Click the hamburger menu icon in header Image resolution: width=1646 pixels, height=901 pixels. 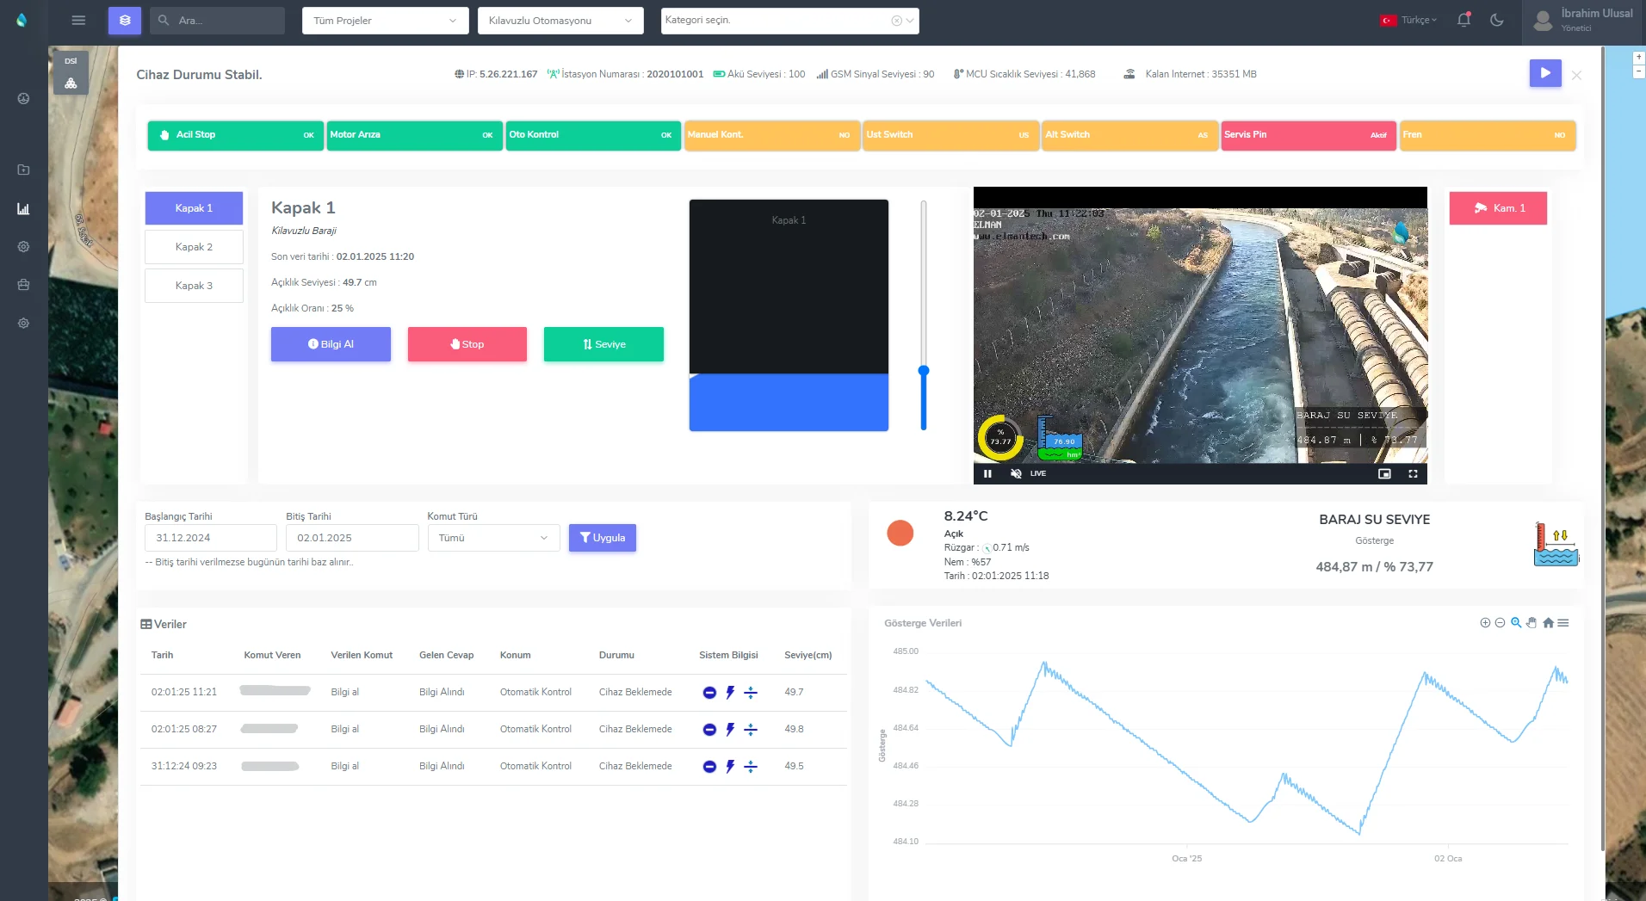pyautogui.click(x=78, y=21)
